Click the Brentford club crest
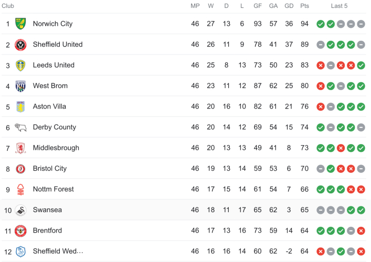Screen dimensions: 371x262 20,231
